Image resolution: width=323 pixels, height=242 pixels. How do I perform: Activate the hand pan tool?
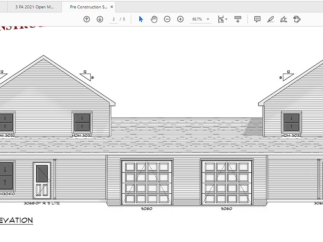154,19
